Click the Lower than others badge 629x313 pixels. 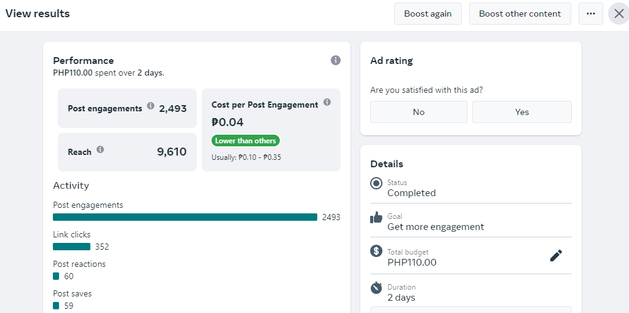tap(245, 141)
